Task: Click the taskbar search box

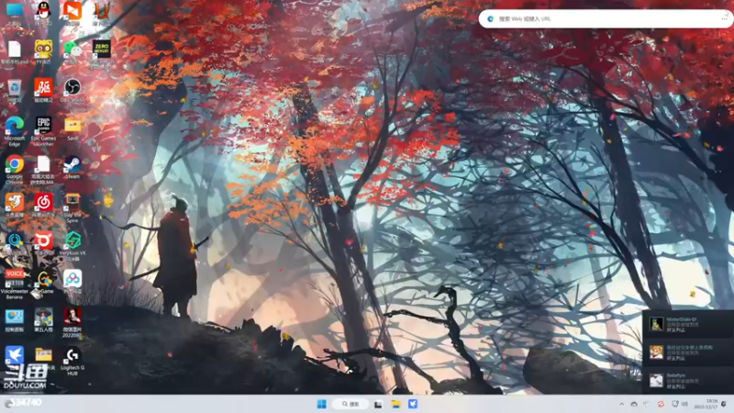Action: [350, 404]
